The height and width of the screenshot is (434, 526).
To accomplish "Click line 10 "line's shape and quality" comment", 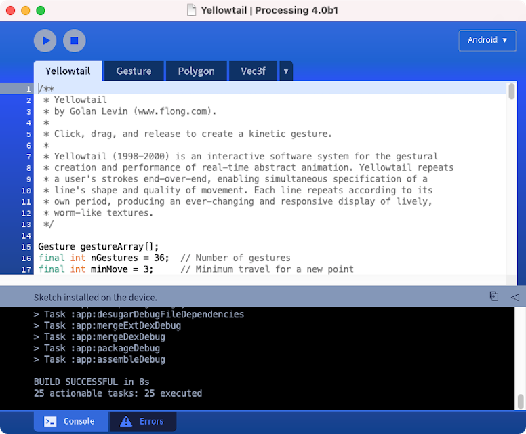I will tap(238, 191).
